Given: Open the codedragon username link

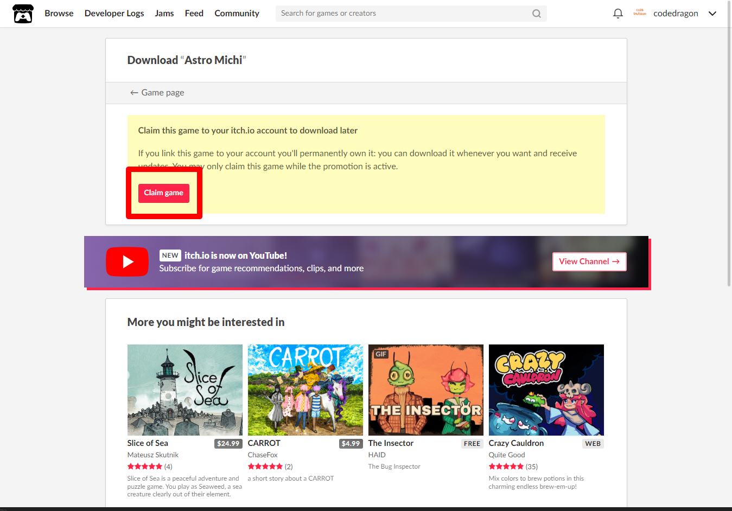Looking at the screenshot, I should coord(676,14).
